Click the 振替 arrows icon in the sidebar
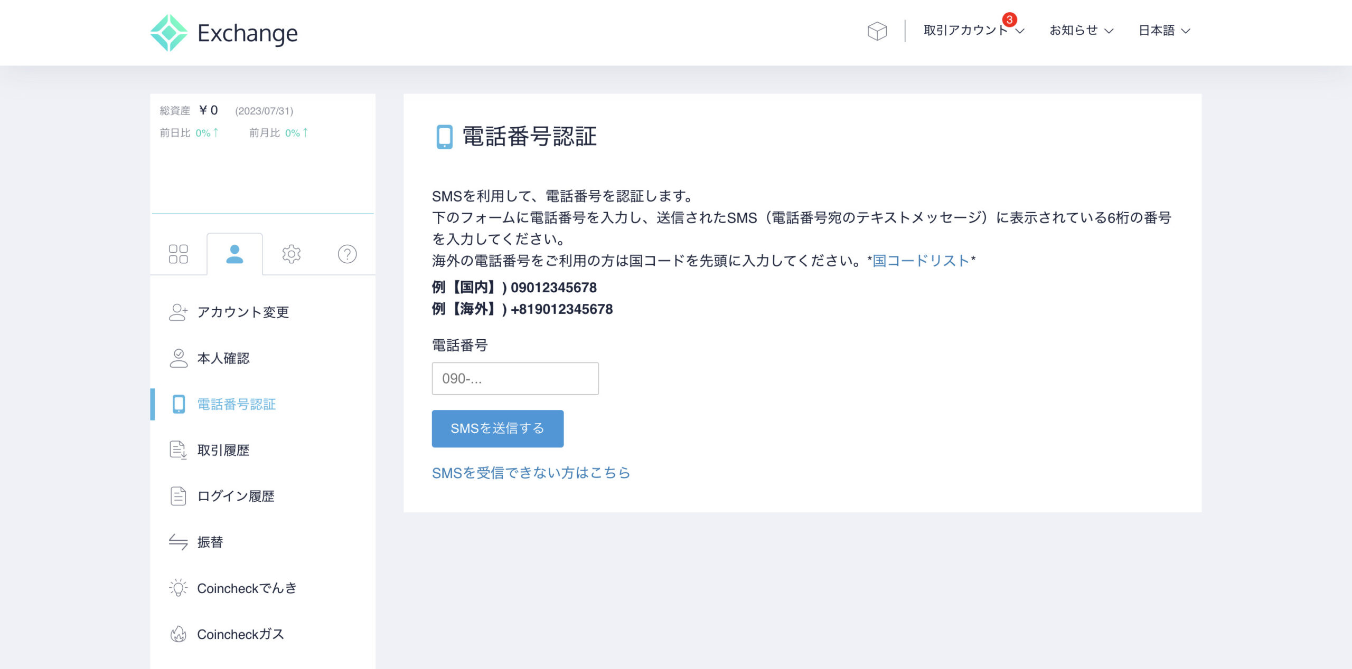This screenshot has width=1352, height=669. pyautogui.click(x=178, y=542)
